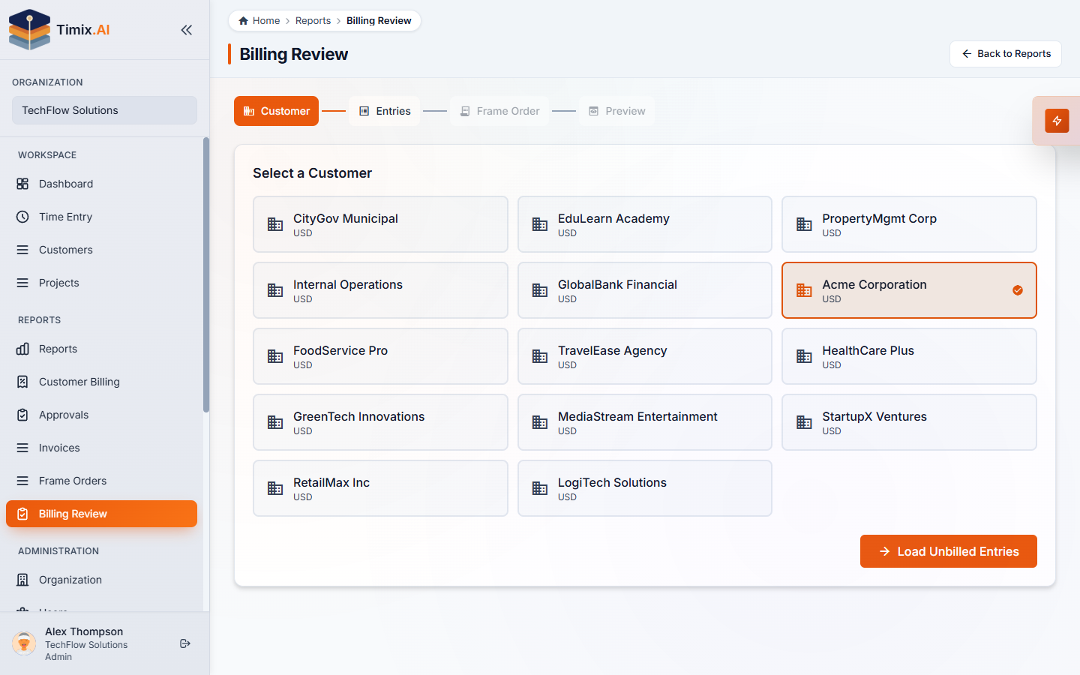Click the Projects list icon
Screen dimensions: 1080x675
point(22,283)
